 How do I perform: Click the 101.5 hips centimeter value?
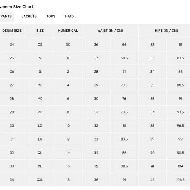(x=180, y=153)
